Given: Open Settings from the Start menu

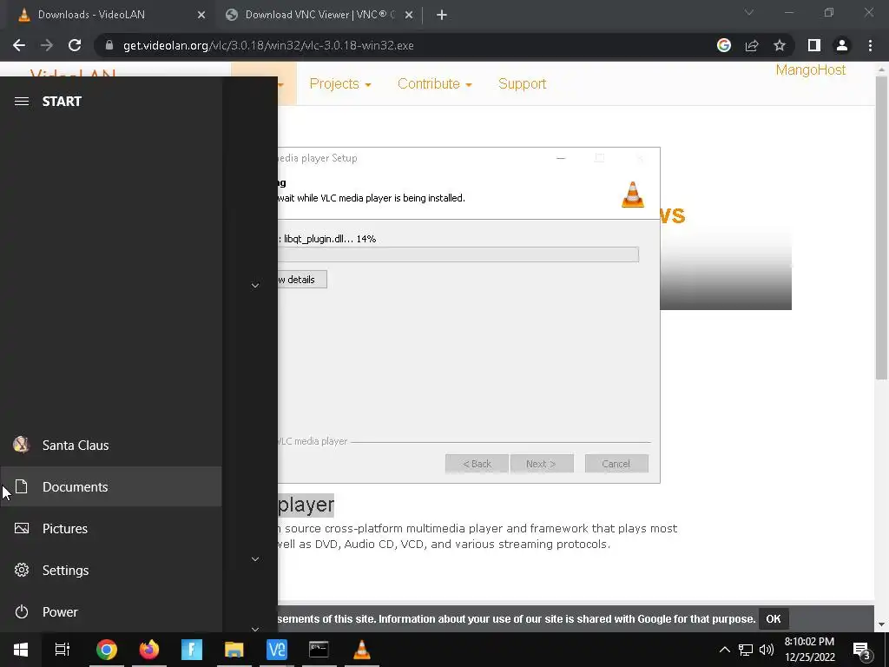Looking at the screenshot, I should [111, 570].
